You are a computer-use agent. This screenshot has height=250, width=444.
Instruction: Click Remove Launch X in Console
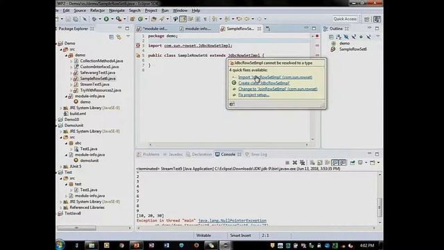click(x=295, y=162)
